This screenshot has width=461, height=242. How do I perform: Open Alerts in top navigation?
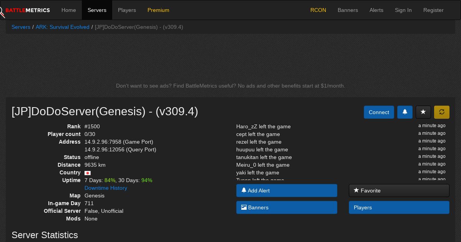click(376, 10)
